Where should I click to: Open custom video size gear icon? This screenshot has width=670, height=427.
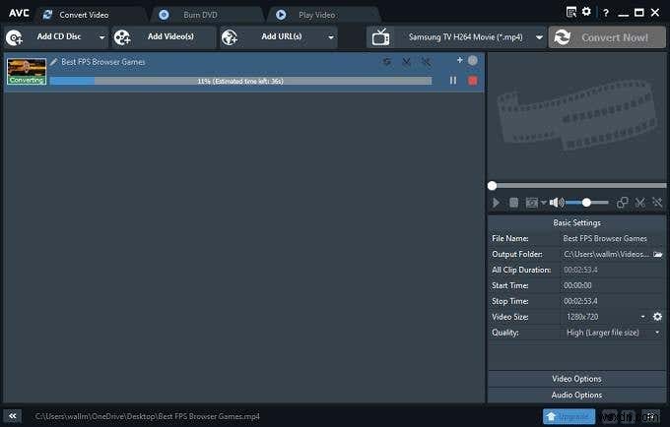pyautogui.click(x=657, y=317)
